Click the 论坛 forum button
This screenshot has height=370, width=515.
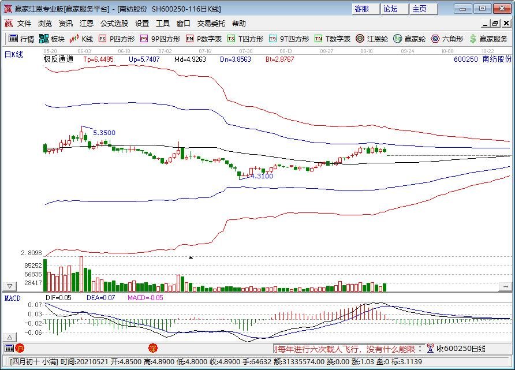point(394,9)
